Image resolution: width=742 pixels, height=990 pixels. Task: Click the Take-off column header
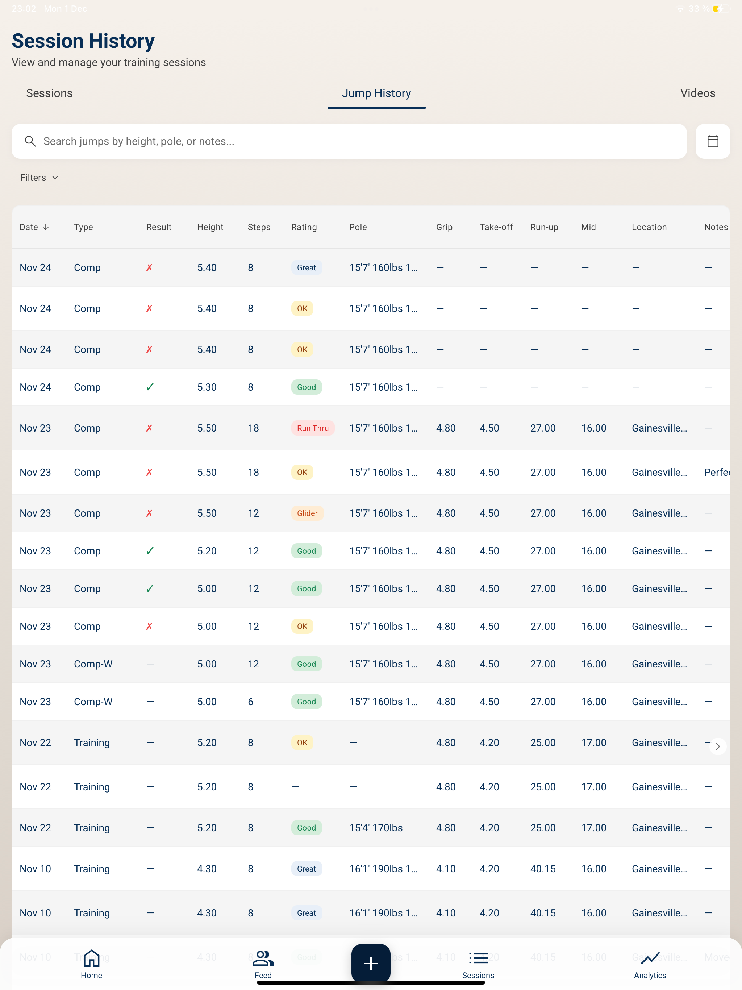(496, 227)
